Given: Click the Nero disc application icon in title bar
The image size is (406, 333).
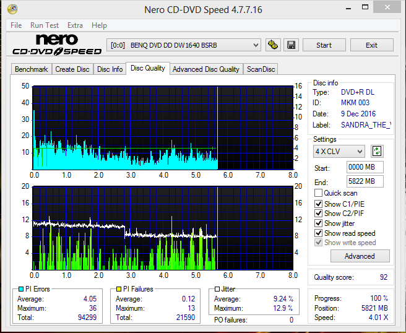Looking at the screenshot, I should coord(12,9).
